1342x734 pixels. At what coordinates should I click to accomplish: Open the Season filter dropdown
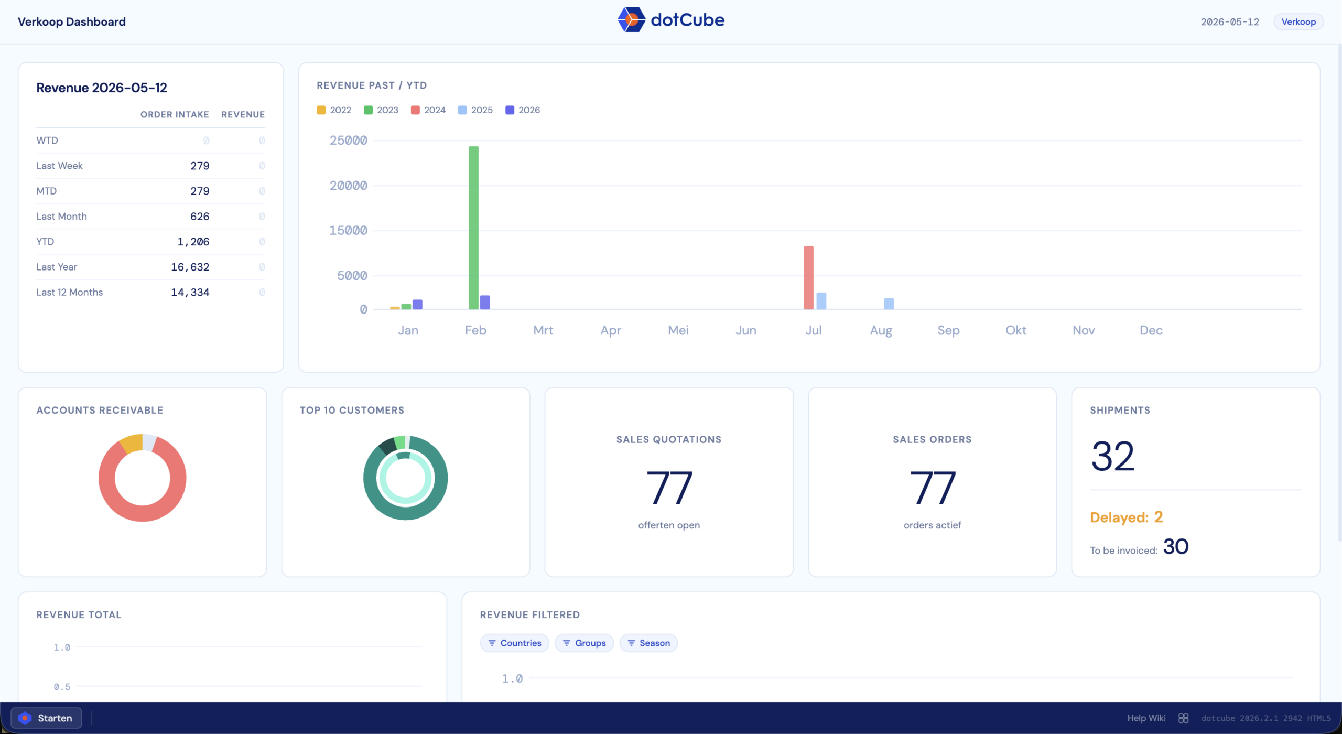click(x=648, y=643)
